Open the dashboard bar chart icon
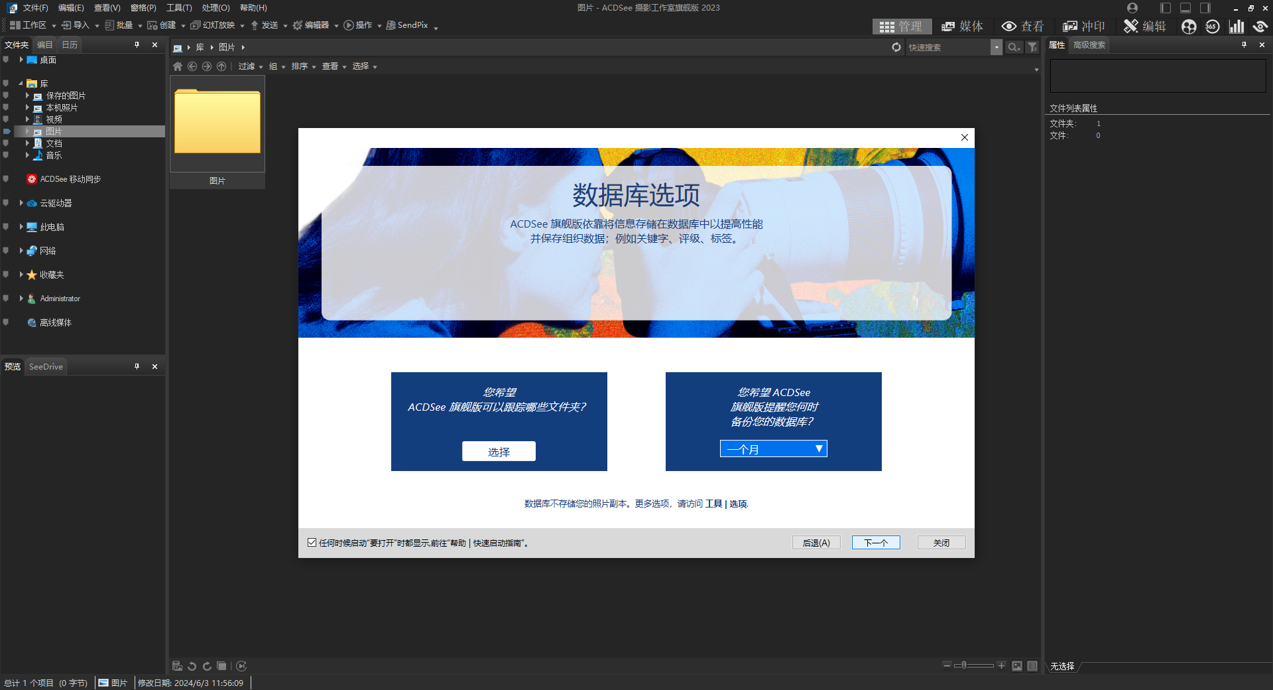Image resolution: width=1273 pixels, height=690 pixels. 1237,27
